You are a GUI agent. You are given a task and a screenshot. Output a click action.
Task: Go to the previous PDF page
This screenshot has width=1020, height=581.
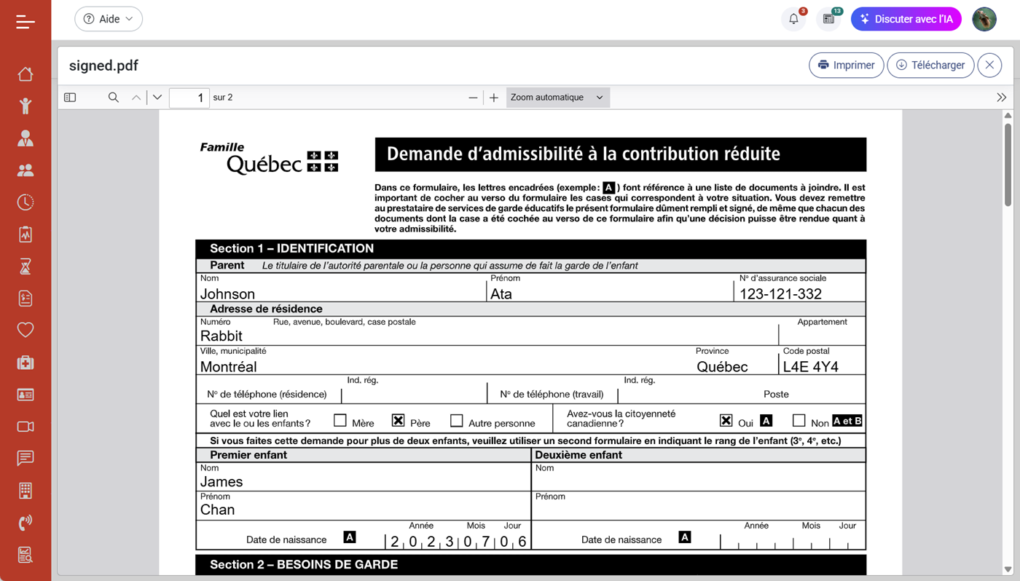click(x=136, y=98)
